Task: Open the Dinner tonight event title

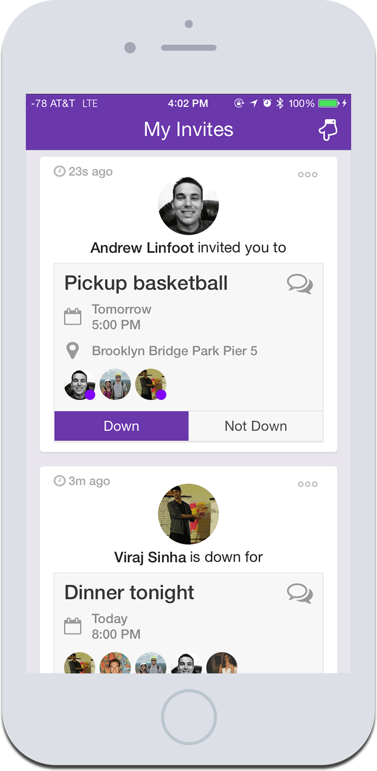Action: tap(129, 593)
